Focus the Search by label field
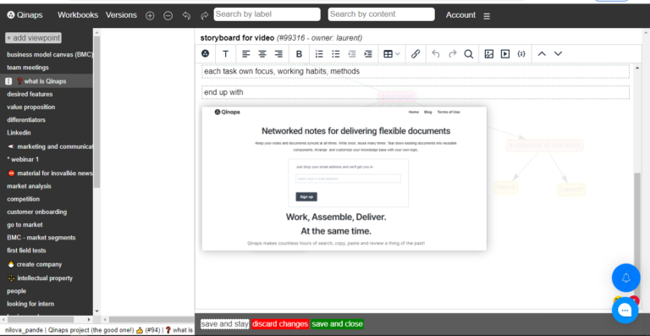 click(267, 14)
